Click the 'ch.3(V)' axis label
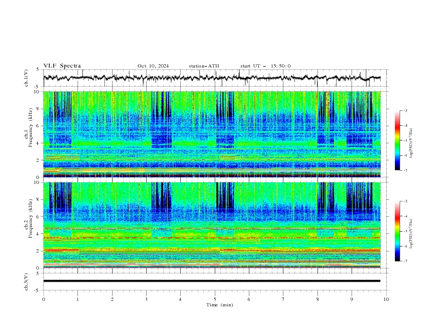This screenshot has height=336, width=435. (x=26, y=282)
